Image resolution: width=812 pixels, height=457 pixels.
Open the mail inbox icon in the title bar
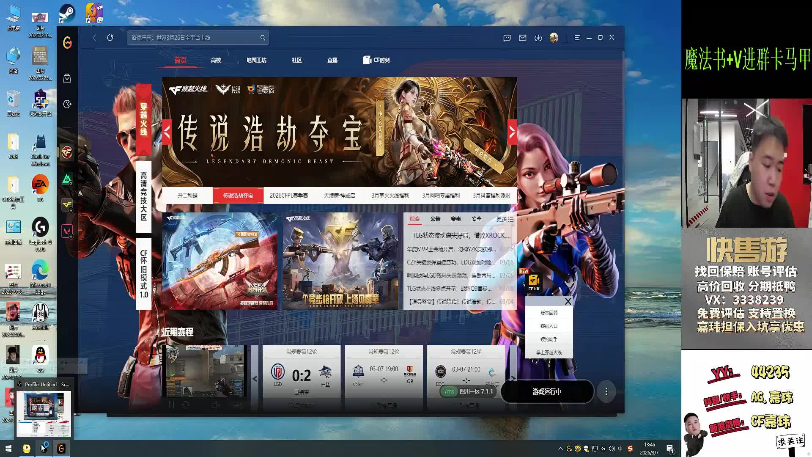pos(522,38)
